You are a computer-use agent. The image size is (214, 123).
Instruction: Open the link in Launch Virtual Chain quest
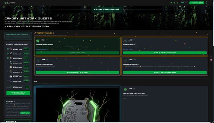click(127, 69)
